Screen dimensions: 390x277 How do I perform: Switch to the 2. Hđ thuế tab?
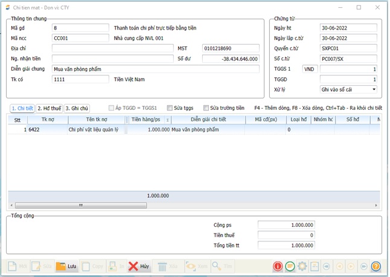coord(50,108)
